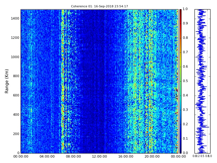Click the 0.3 colorbar tick label
The image size is (217, 163).
[x=185, y=110]
